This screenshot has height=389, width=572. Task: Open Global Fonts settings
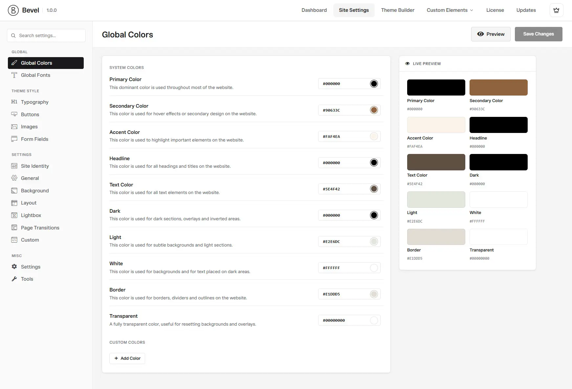46,75
